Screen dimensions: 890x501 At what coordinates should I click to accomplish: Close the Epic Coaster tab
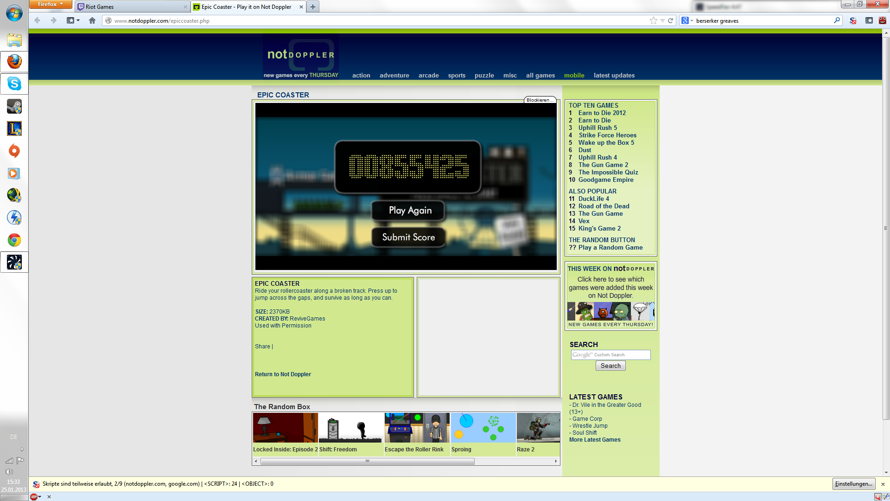click(x=301, y=6)
